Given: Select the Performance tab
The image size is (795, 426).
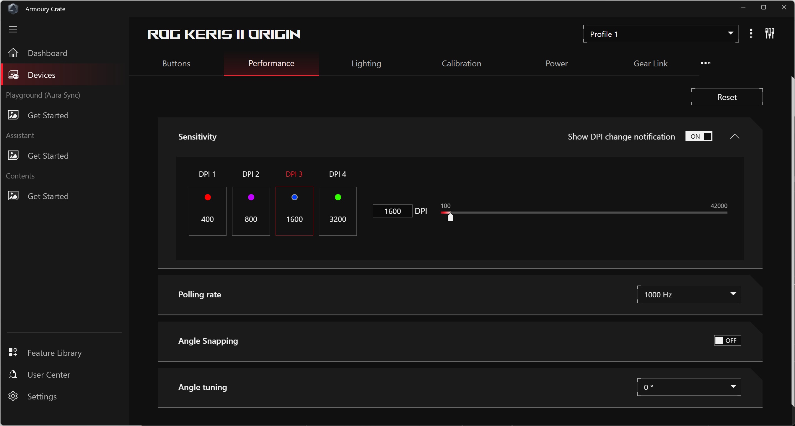Looking at the screenshot, I should click(271, 63).
